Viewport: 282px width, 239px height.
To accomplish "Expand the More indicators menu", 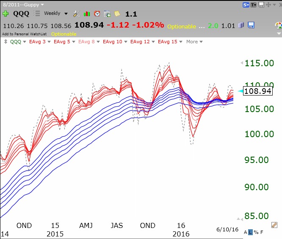I will [x=194, y=42].
